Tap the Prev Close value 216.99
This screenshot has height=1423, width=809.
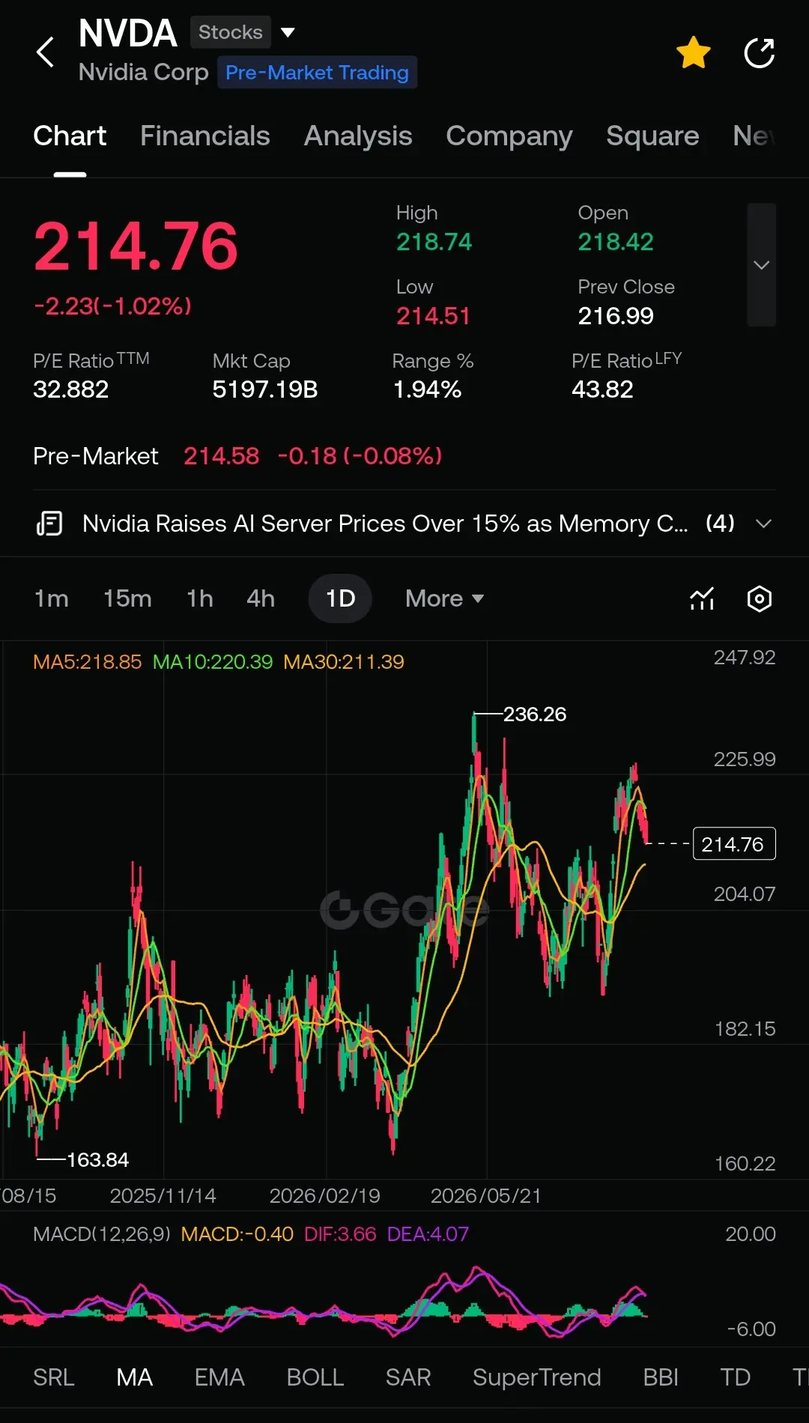tap(616, 316)
